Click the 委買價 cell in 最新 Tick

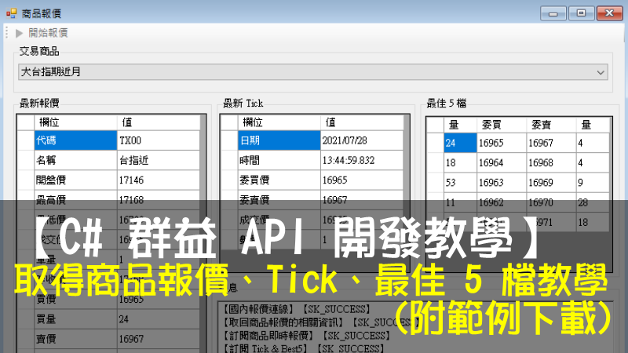(279, 180)
